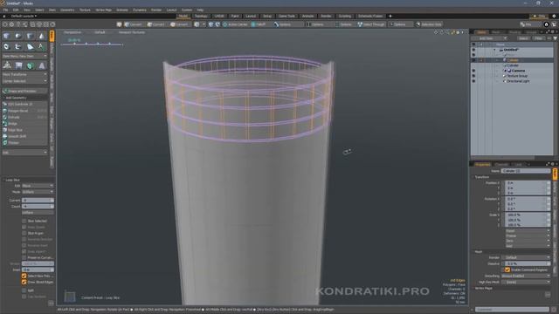Select the cylinder primitive tool icon
The width and height of the screenshot is (559, 314).
(30, 36)
